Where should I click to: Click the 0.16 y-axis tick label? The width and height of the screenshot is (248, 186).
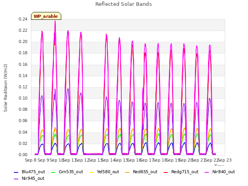(x=23, y=64)
